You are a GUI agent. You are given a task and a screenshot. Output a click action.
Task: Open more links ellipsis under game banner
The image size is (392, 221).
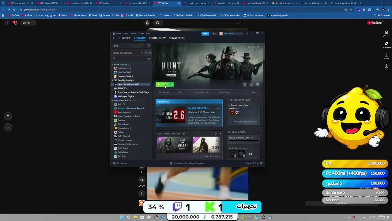tap(254, 92)
